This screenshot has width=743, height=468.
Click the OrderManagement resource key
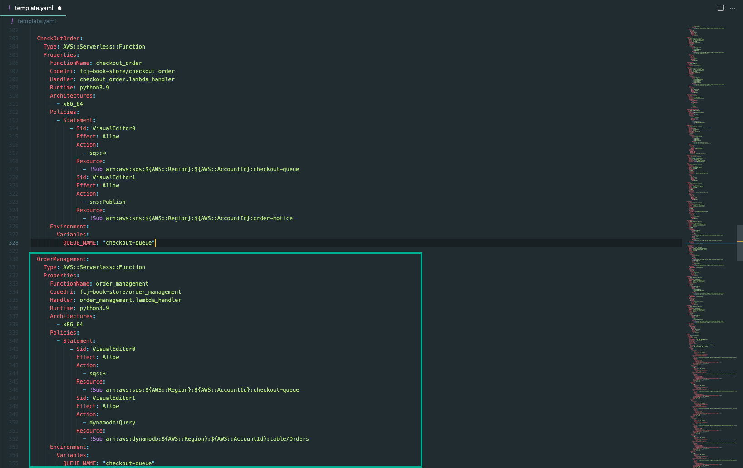[x=63, y=259]
